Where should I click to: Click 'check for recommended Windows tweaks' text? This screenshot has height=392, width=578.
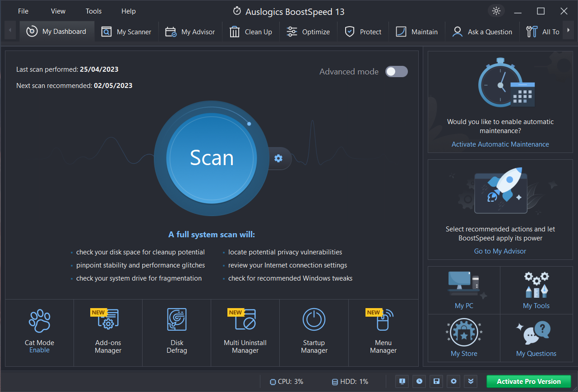pos(290,278)
